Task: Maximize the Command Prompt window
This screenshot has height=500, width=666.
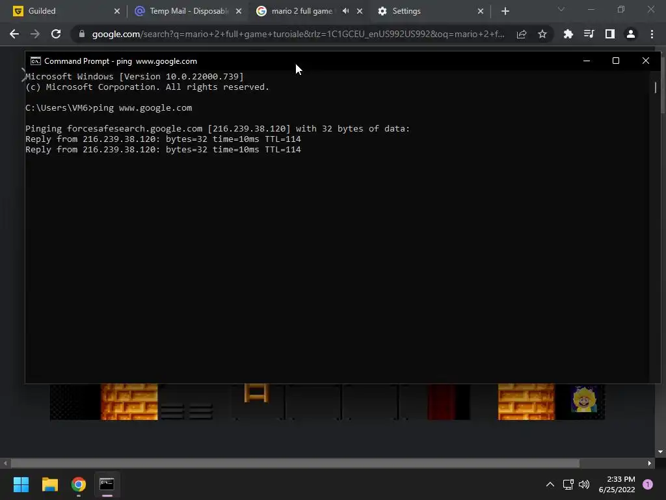Action: (x=616, y=61)
